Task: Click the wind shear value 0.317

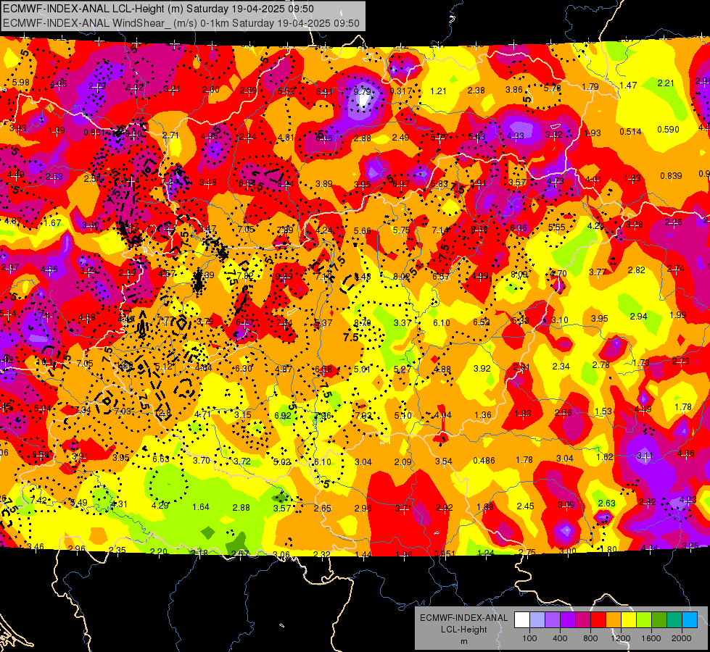Action: [401, 91]
